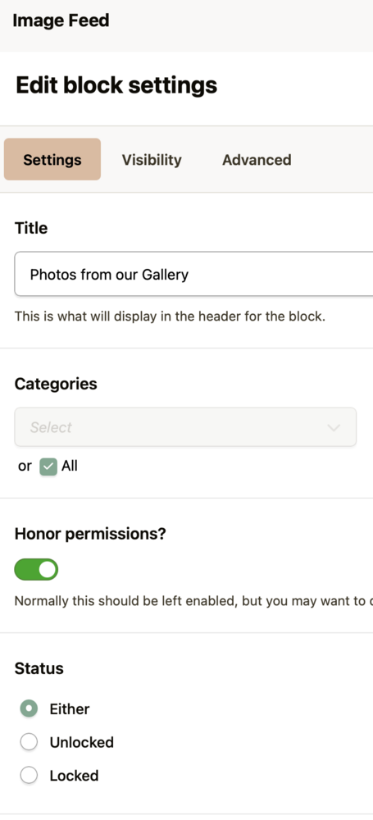The image size is (373, 820).
Task: Click the chevron arrow in Categories dropdown
Action: click(x=334, y=428)
